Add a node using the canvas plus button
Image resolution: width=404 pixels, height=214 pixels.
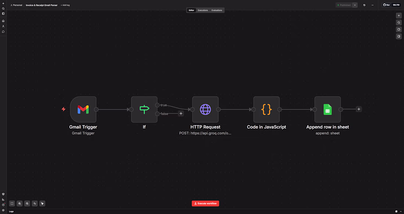pyautogui.click(x=398, y=15)
